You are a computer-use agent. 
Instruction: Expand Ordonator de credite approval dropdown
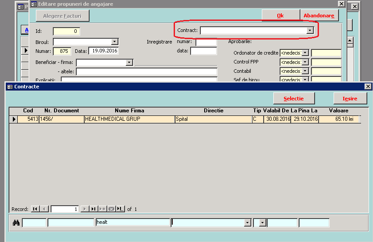click(x=305, y=53)
